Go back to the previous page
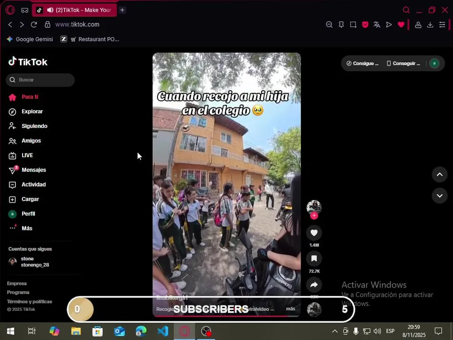Viewport: 453px width, 340px height. 10,25
